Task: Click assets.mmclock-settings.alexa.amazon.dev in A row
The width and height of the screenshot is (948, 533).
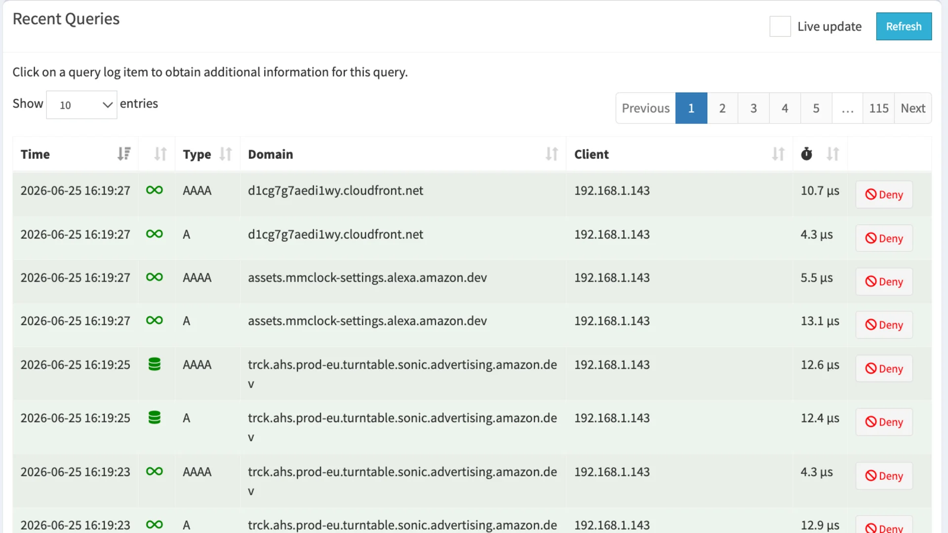Action: click(x=367, y=321)
